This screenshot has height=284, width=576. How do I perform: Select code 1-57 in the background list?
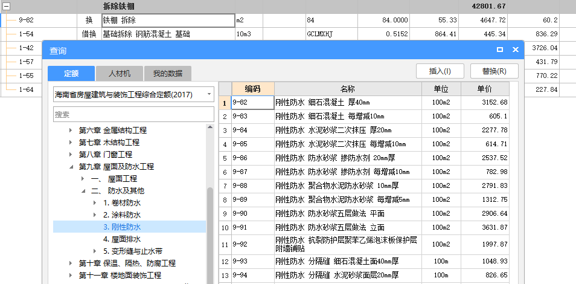click(26, 62)
